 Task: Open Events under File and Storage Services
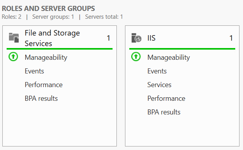coord(34,71)
